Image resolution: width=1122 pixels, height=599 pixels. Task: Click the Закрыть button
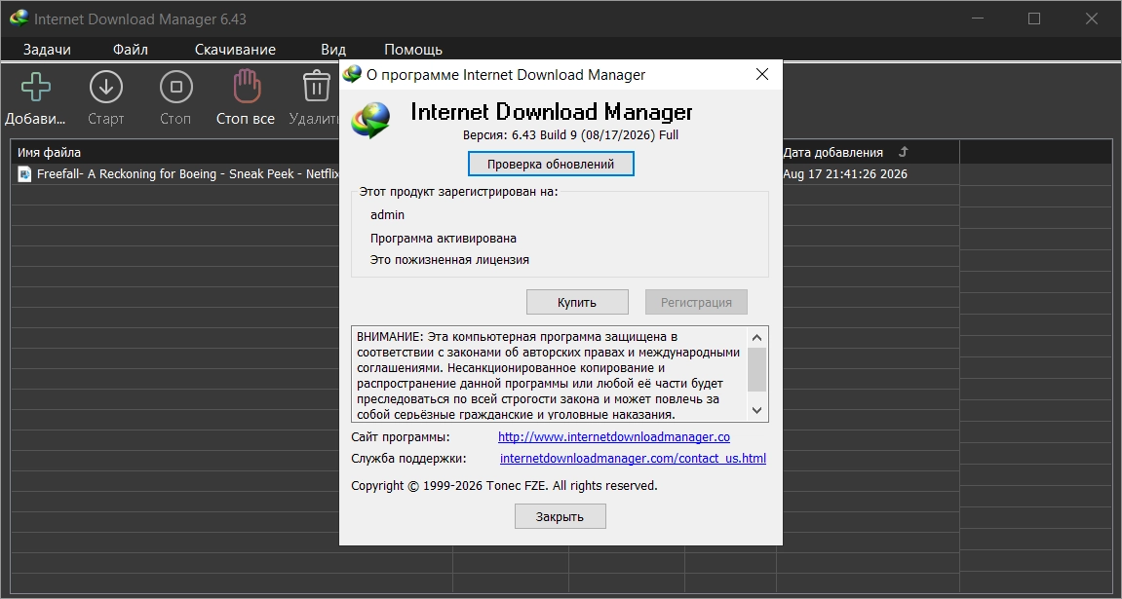click(561, 516)
